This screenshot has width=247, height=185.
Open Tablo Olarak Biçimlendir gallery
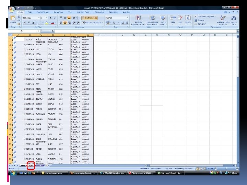(x=152, y=20)
